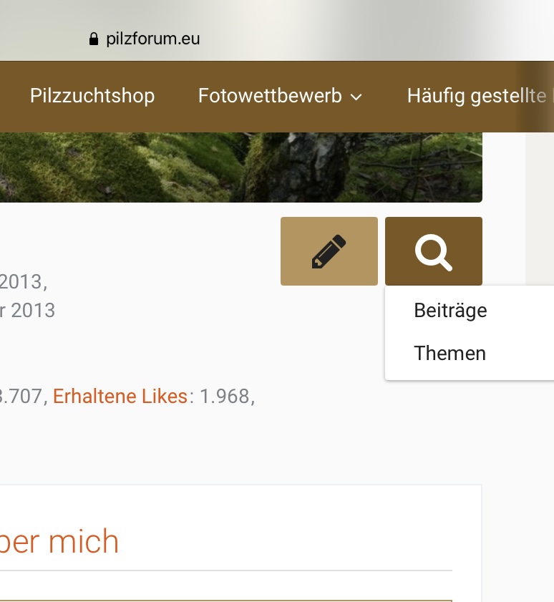The image size is (554, 602).
Task: Choose Themen in the search dropdown
Action: [x=449, y=353]
